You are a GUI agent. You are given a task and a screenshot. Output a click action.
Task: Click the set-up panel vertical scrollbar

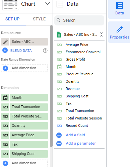[x=51, y=86]
